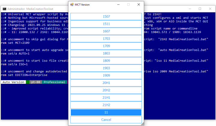
Task: Choose the 1511 version button
Action: pyautogui.click(x=106, y=24)
